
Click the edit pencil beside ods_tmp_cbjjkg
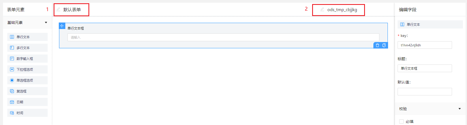pyautogui.click(x=322, y=9)
